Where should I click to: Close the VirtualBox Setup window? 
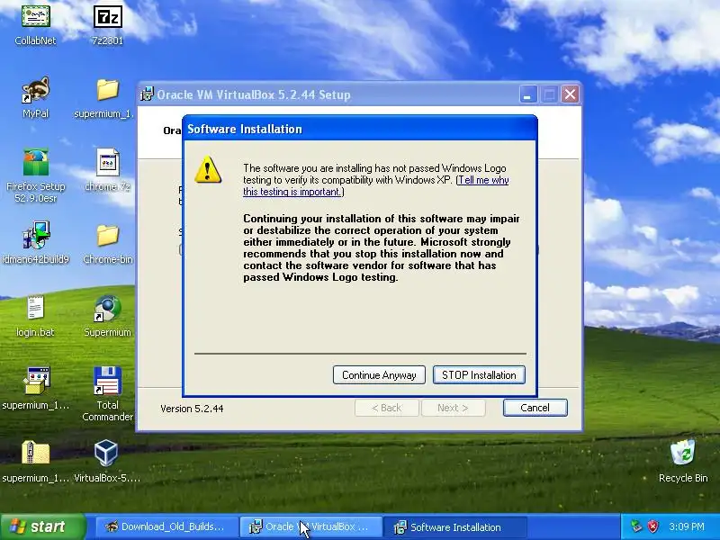(x=571, y=94)
